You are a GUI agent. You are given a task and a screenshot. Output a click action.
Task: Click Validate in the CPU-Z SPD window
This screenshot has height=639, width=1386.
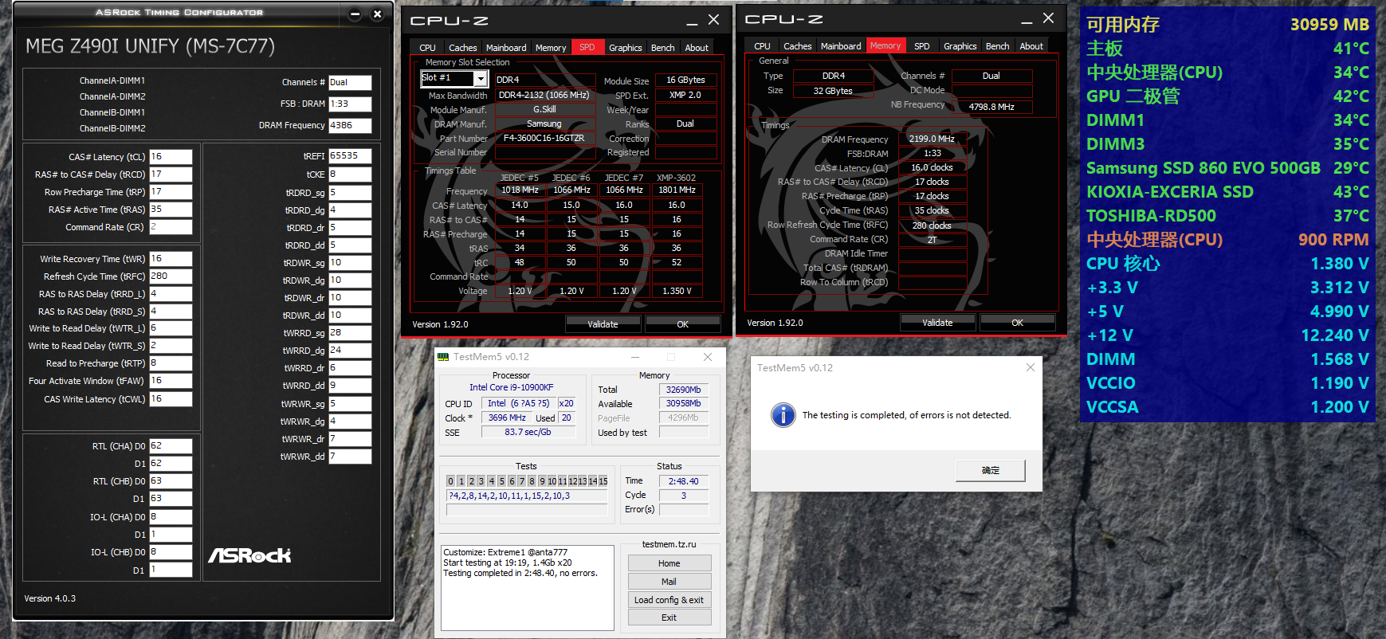[603, 324]
